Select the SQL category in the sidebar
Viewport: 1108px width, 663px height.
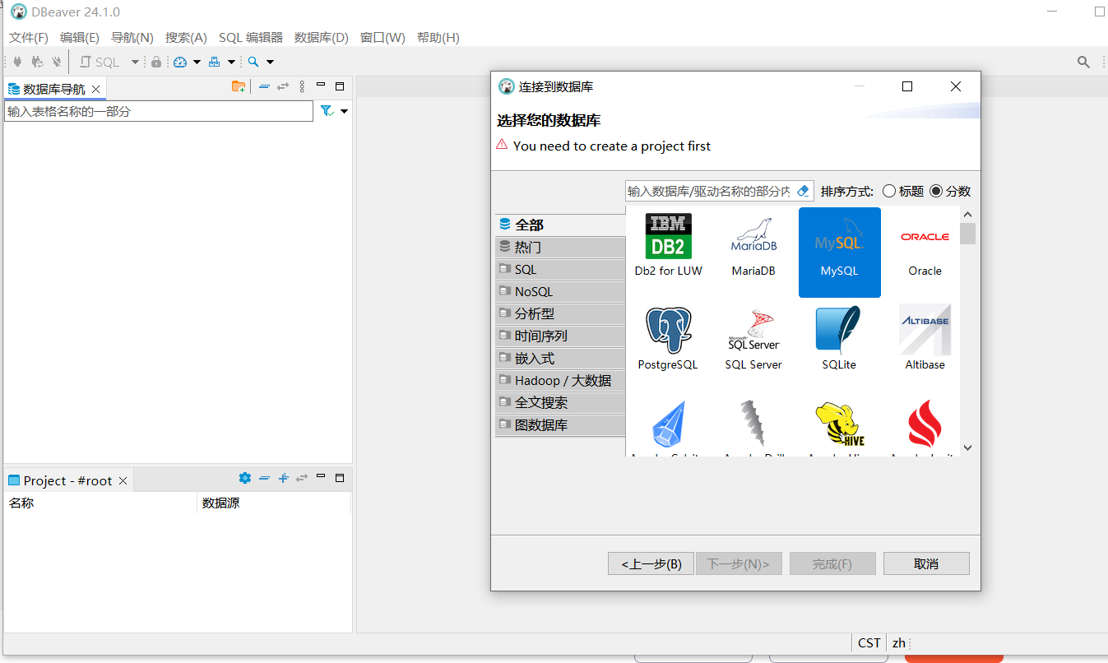tap(560, 269)
